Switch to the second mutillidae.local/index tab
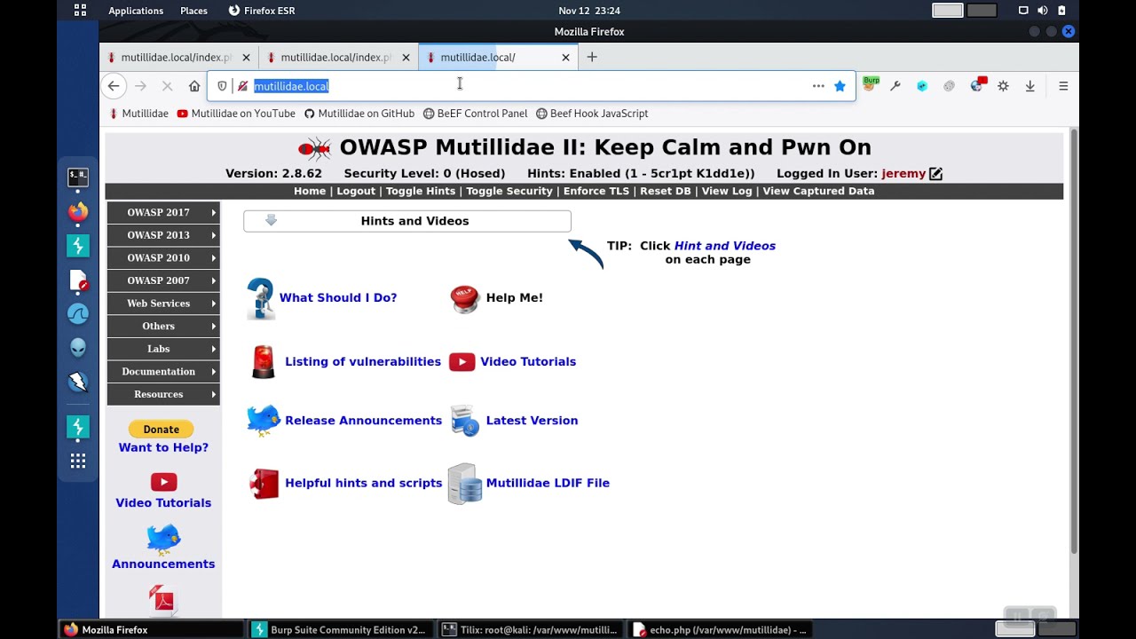1136x639 pixels. coord(336,57)
